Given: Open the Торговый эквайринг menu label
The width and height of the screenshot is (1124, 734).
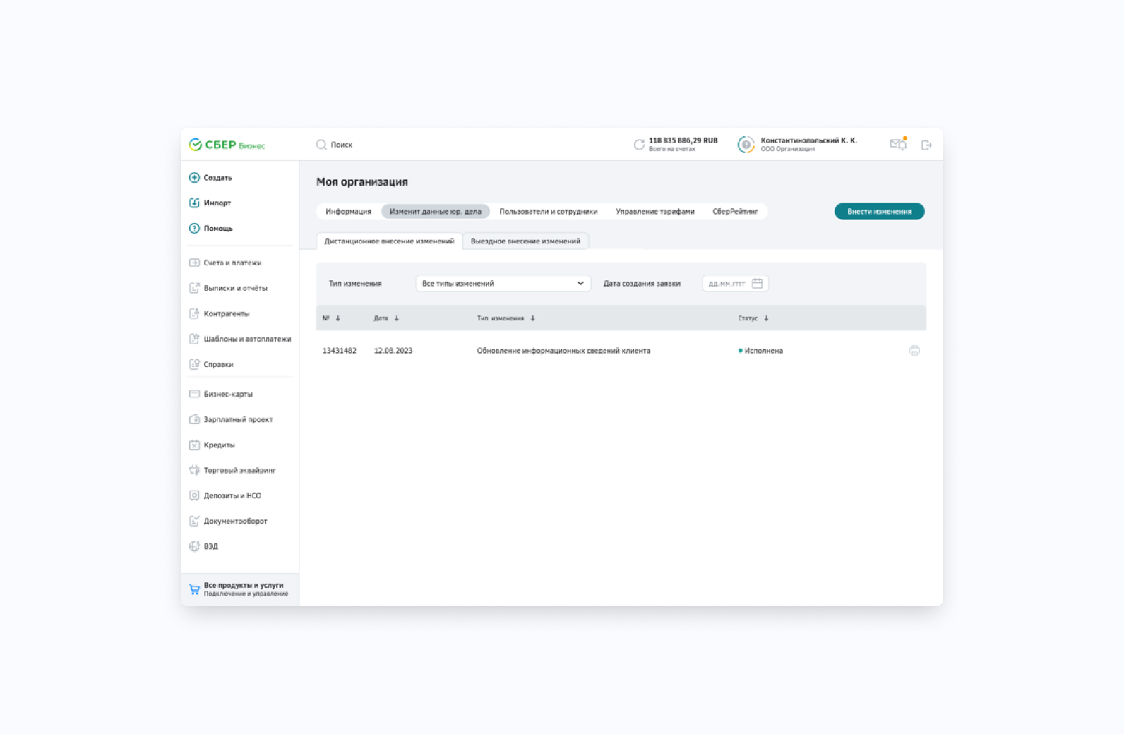Looking at the screenshot, I should 240,470.
